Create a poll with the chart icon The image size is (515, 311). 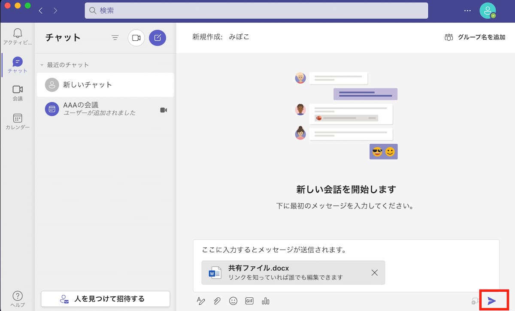click(265, 301)
